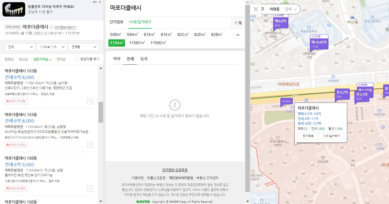This screenshot has height=204, width=389.
Task: Select the 82C㎡ area type
Action: coord(183,35)
